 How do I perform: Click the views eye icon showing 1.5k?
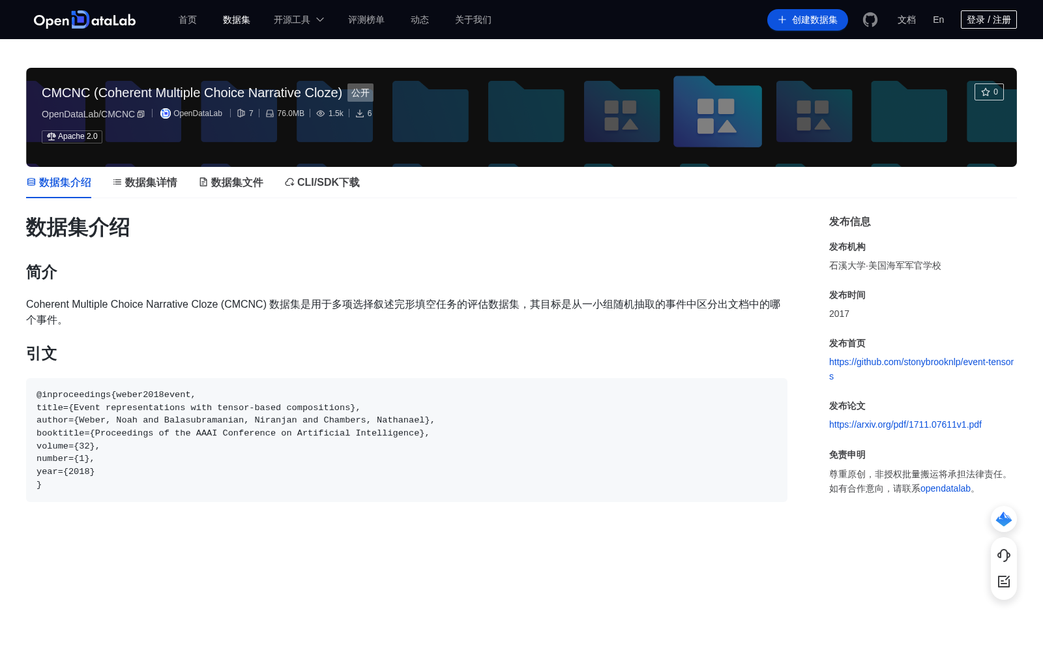pyautogui.click(x=321, y=113)
